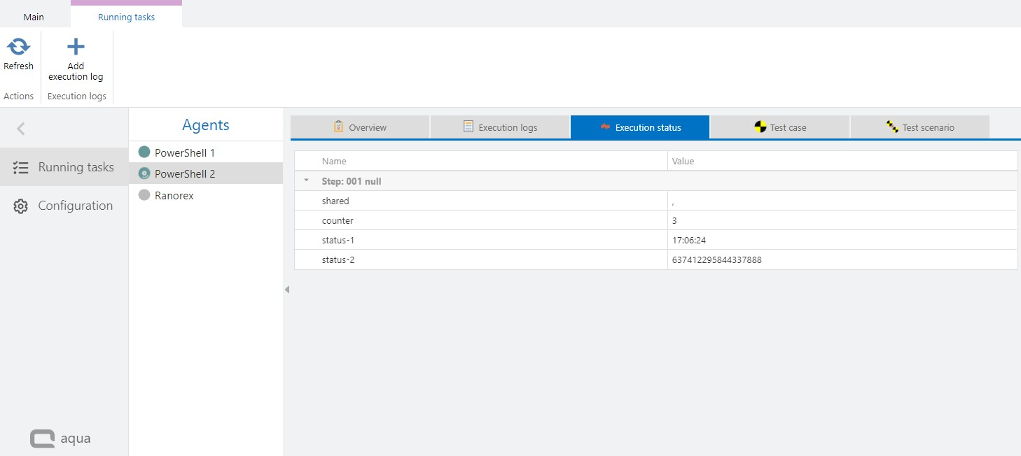Click the aqua logo
The height and width of the screenshot is (456, 1021).
[x=60, y=439]
